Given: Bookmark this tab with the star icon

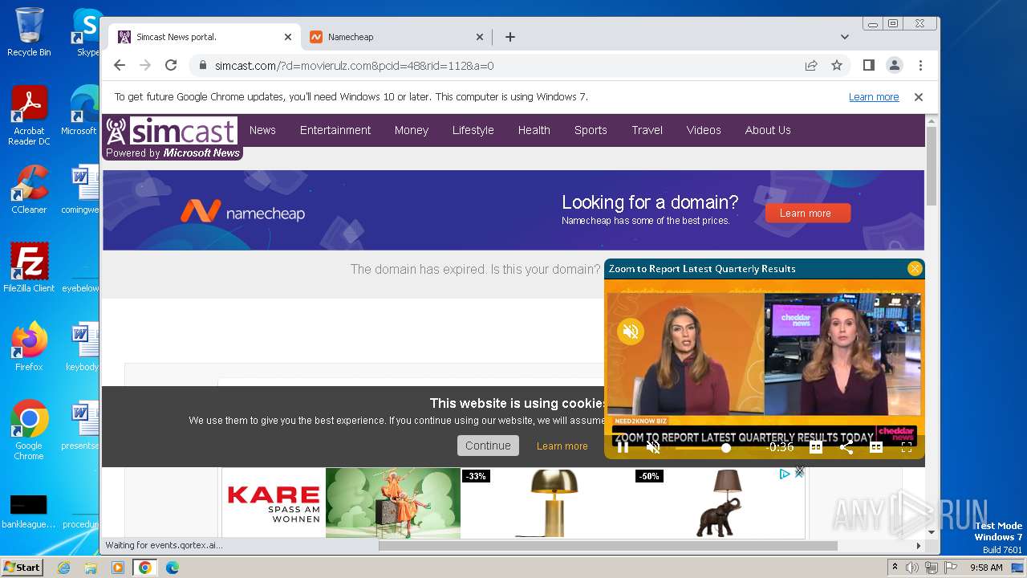Looking at the screenshot, I should coord(837,65).
